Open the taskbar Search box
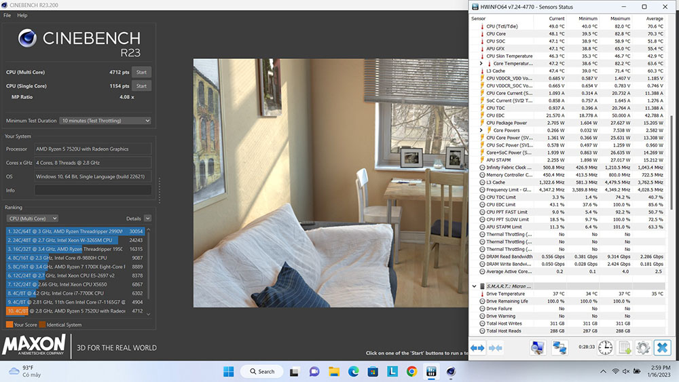679x382 pixels. pos(262,371)
